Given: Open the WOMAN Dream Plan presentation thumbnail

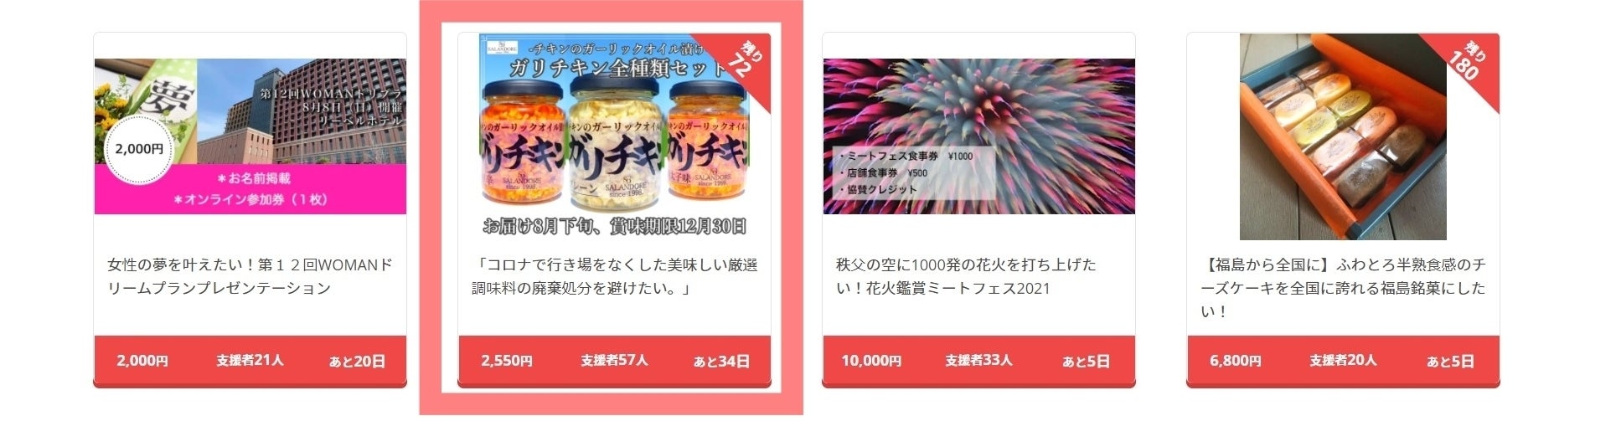Looking at the screenshot, I should coord(250,136).
